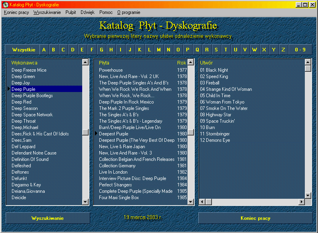Open the Wyszukiwanie menu
The image size is (318, 233).
pyautogui.click(x=47, y=12)
